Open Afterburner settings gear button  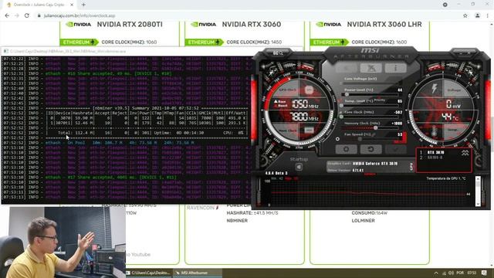(346, 149)
